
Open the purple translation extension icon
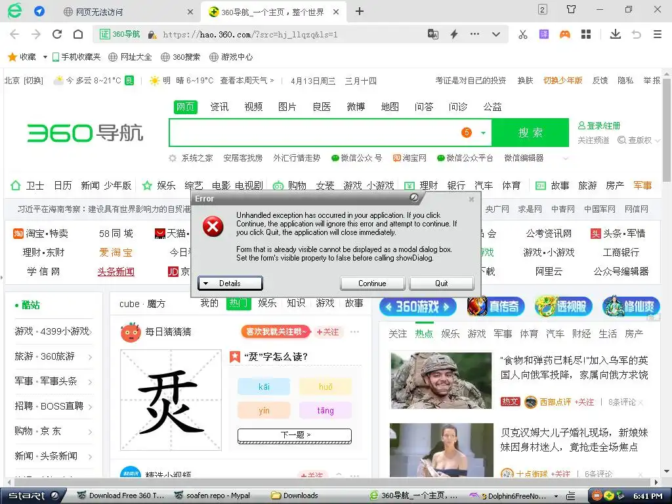pos(544,34)
